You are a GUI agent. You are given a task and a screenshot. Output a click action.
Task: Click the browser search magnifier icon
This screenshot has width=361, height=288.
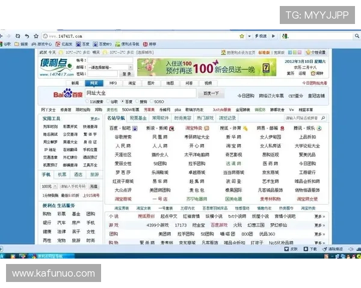[357, 36]
